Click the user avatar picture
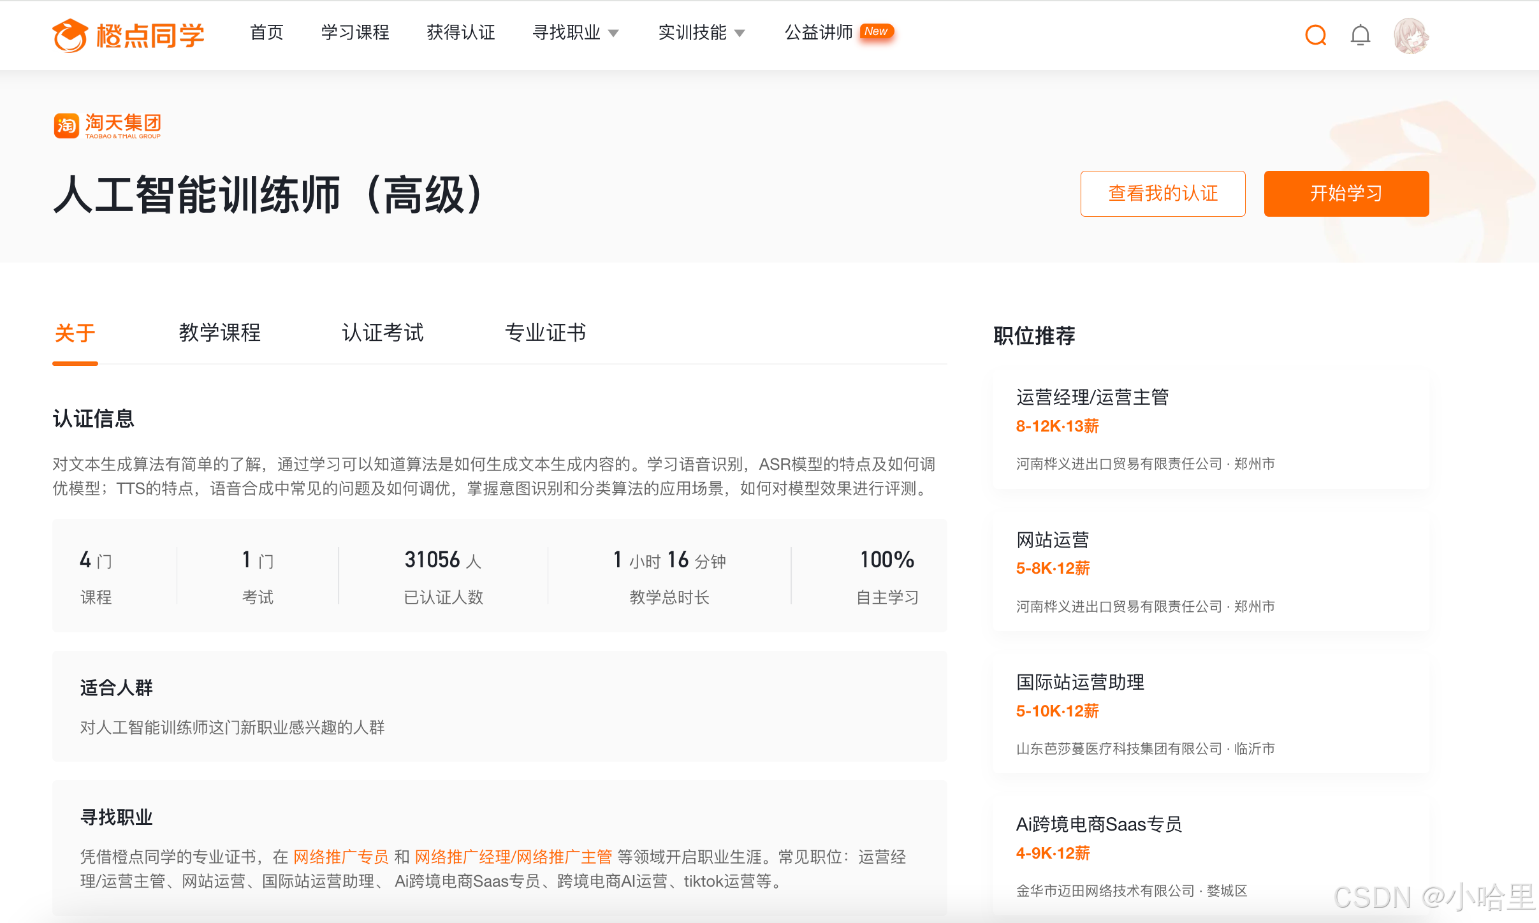The width and height of the screenshot is (1539, 923). pyautogui.click(x=1411, y=35)
